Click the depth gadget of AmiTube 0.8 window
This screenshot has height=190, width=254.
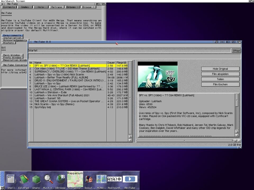pyautogui.click(x=239, y=42)
